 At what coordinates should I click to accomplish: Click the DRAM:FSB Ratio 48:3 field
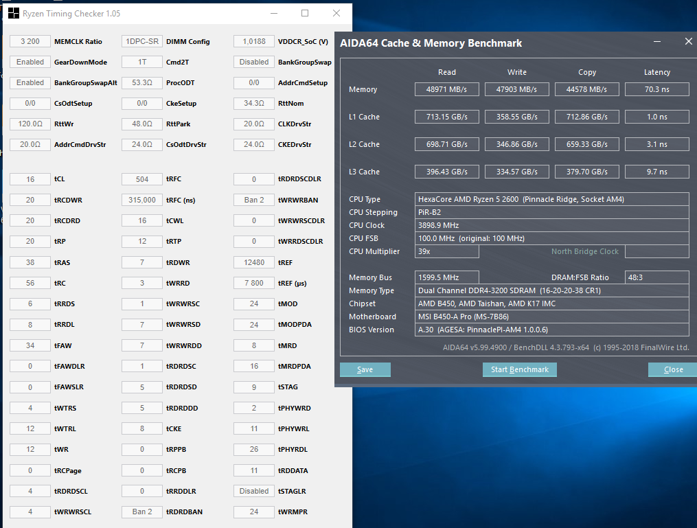pos(657,277)
